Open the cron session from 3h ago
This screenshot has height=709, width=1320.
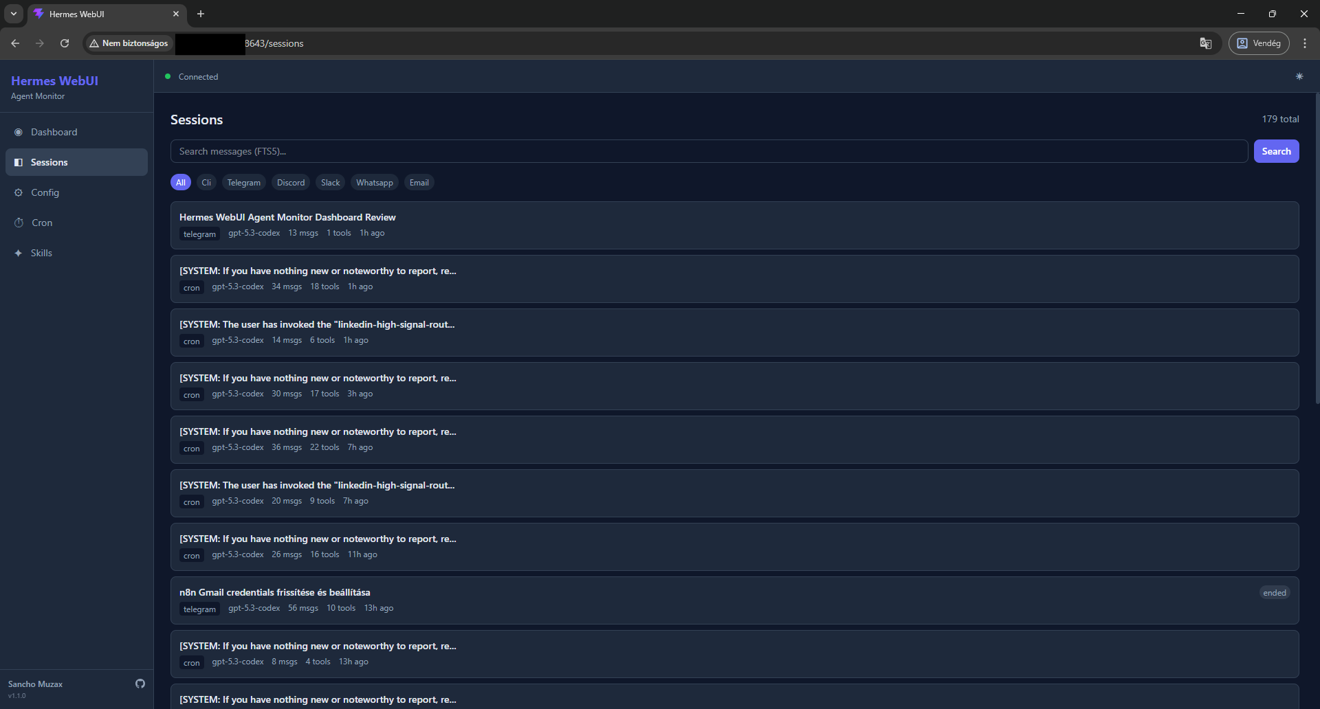click(734, 386)
